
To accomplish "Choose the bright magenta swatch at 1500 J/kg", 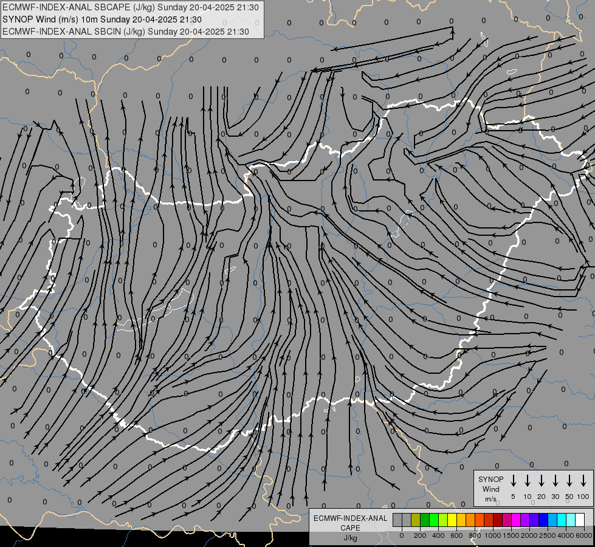I will 517,520.
